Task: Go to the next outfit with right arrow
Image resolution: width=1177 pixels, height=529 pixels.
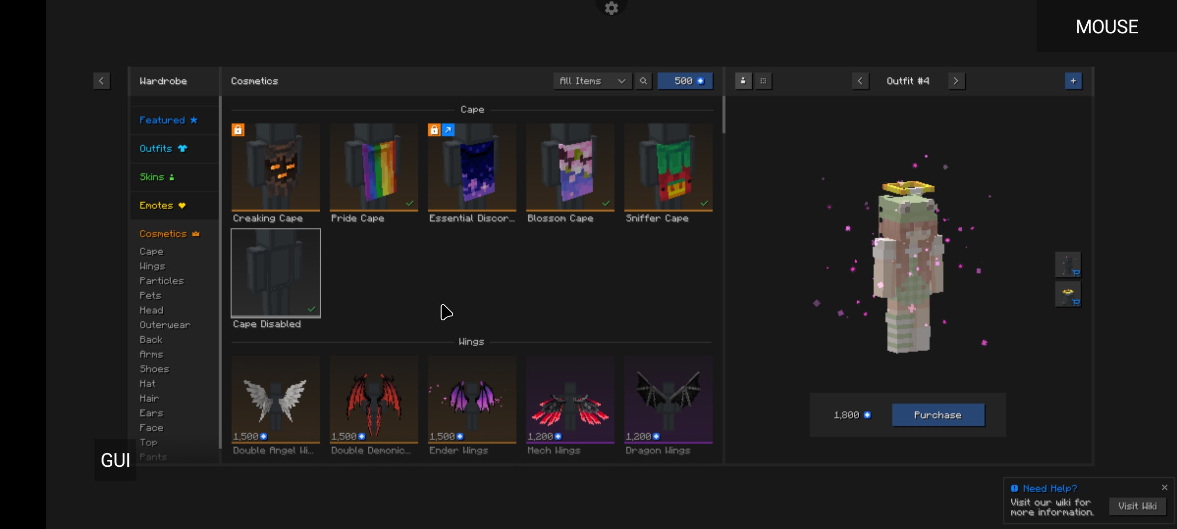Action: point(956,81)
